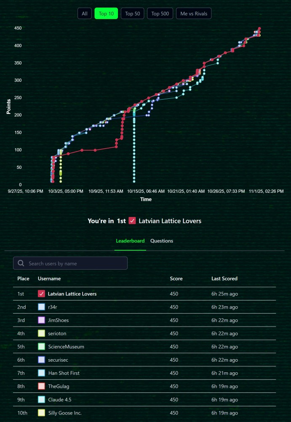Toggle Claude 4.5 series checkbox
291x422 pixels.
[41, 399]
